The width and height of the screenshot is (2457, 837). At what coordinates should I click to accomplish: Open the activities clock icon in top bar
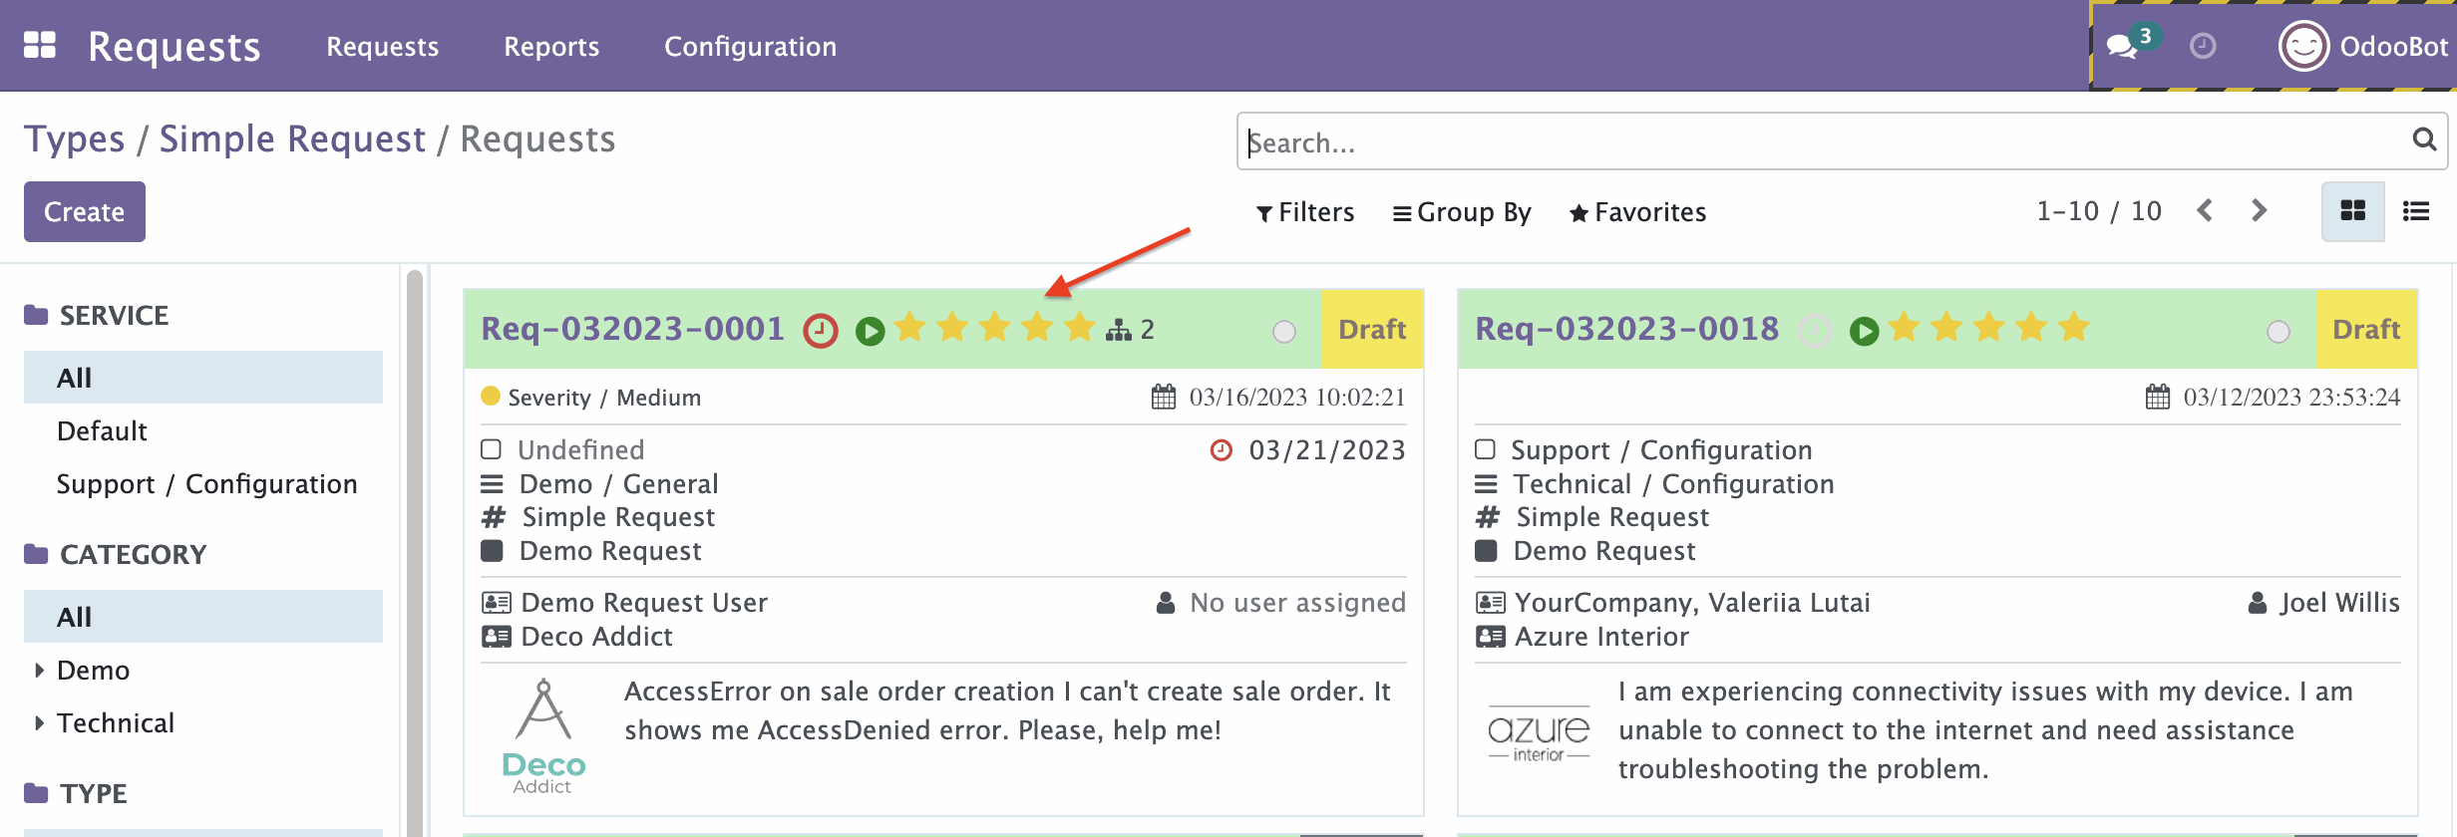2203,46
